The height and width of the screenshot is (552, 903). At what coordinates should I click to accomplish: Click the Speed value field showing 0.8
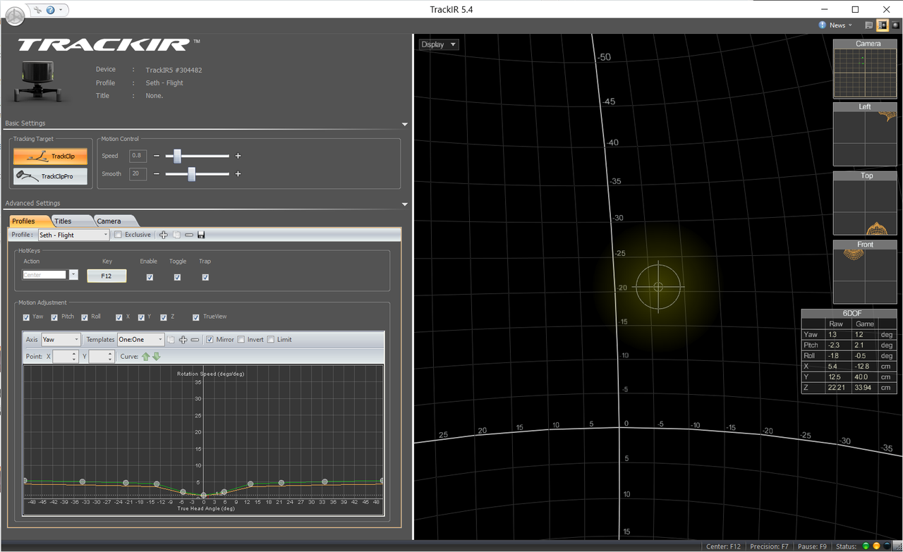[x=138, y=156]
